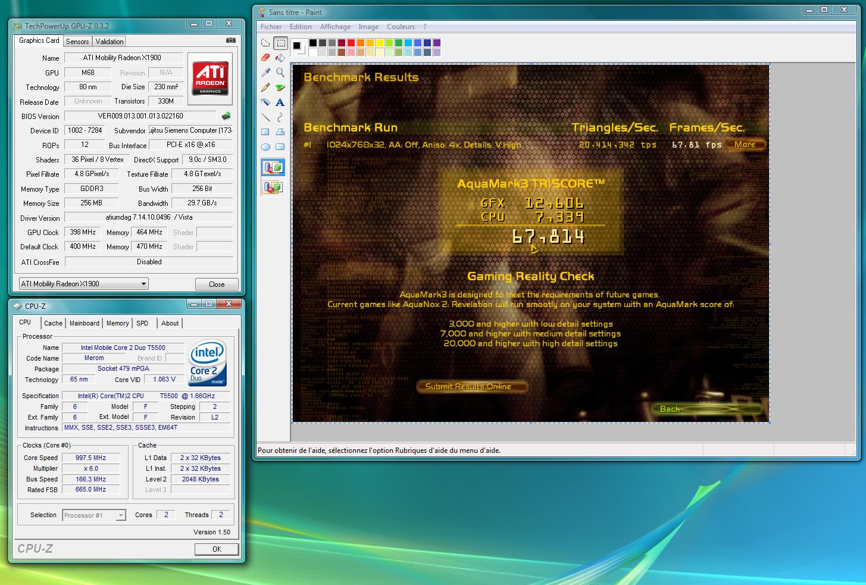The image size is (866, 585).
Task: Select the Fill with color bucket tool
Action: point(280,58)
